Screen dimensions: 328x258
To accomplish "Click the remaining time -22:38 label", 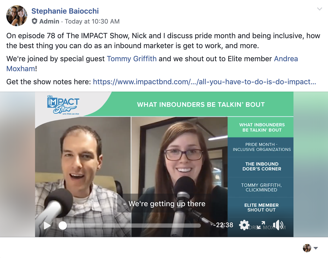I will 223,225.
